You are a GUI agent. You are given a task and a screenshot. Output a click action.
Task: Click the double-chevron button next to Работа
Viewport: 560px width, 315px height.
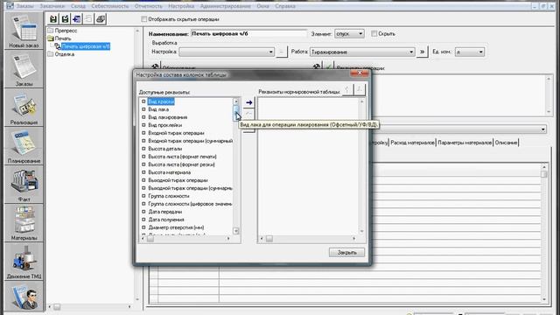pyautogui.click(x=422, y=52)
